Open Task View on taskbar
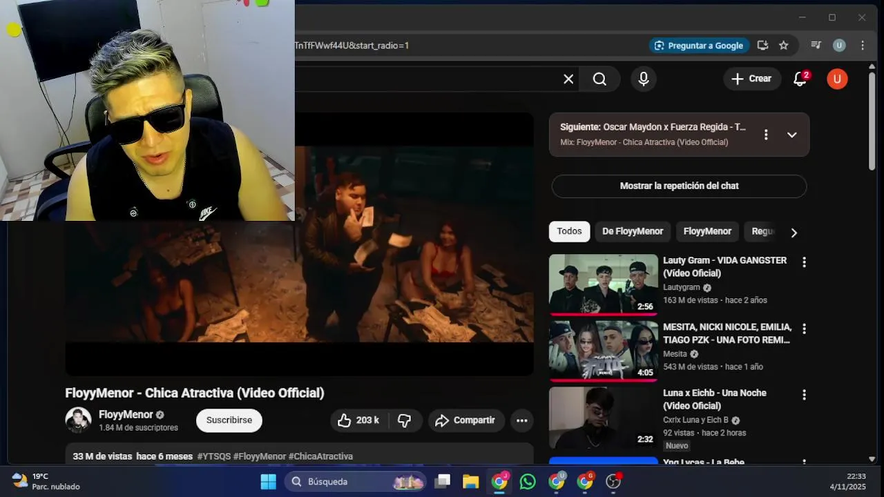 [x=443, y=482]
